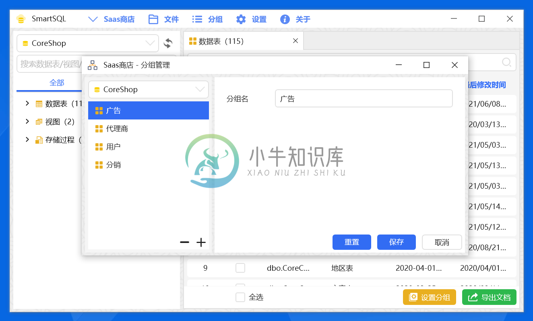Click the SmartSQL app logo icon
Image resolution: width=533 pixels, height=321 pixels.
(21, 19)
